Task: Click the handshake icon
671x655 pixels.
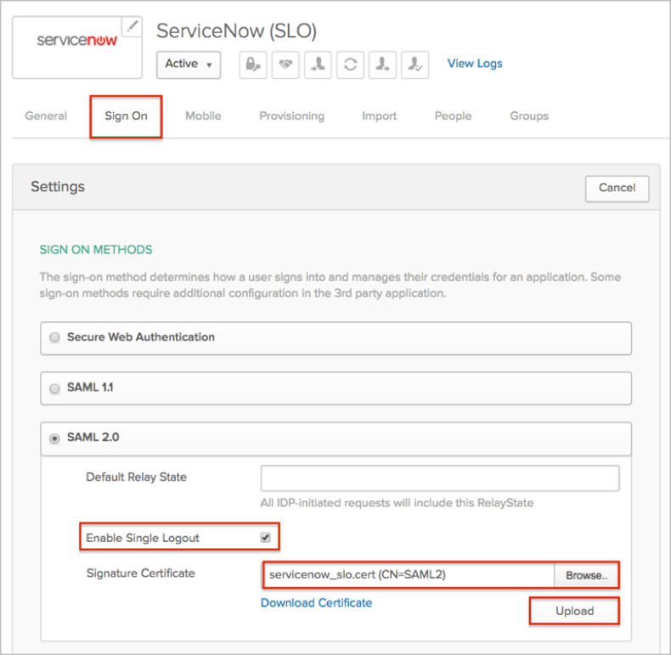Action: click(x=285, y=65)
